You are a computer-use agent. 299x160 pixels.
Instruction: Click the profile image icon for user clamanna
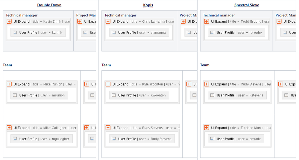coord(114,32)
